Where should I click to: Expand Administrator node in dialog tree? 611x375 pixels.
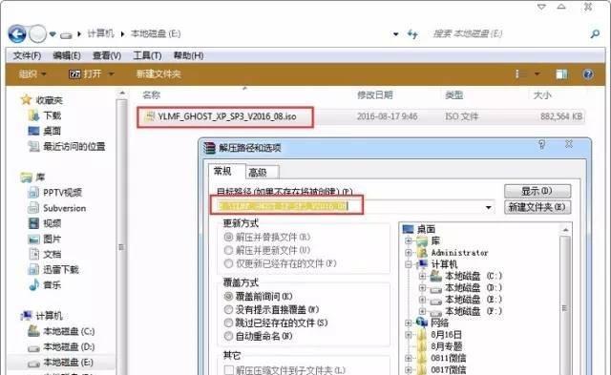coord(409,253)
